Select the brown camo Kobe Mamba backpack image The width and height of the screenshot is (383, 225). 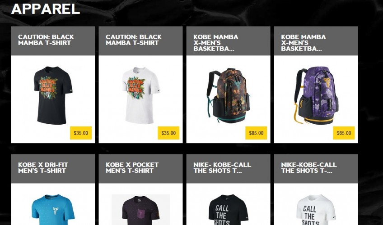(x=228, y=95)
